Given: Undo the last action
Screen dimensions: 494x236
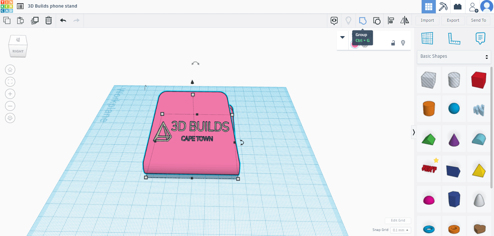Looking at the screenshot, I should coord(63,21).
